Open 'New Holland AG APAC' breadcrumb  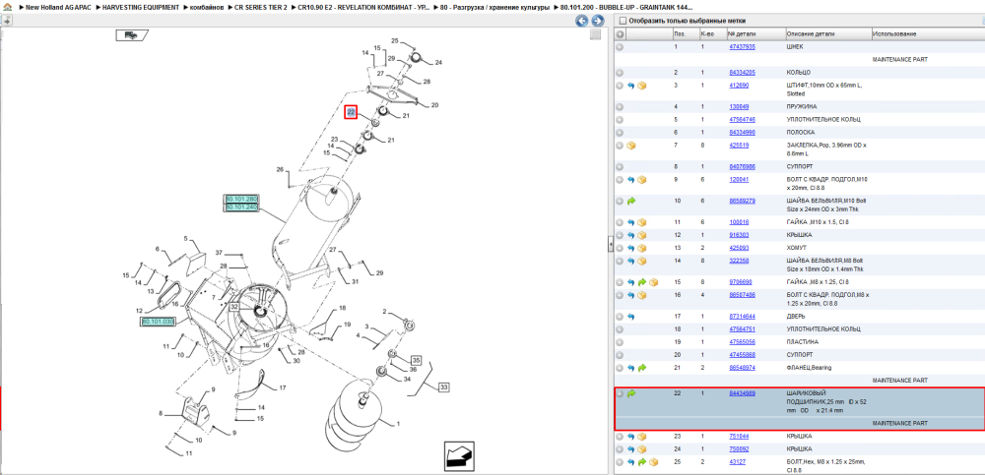pos(58,7)
